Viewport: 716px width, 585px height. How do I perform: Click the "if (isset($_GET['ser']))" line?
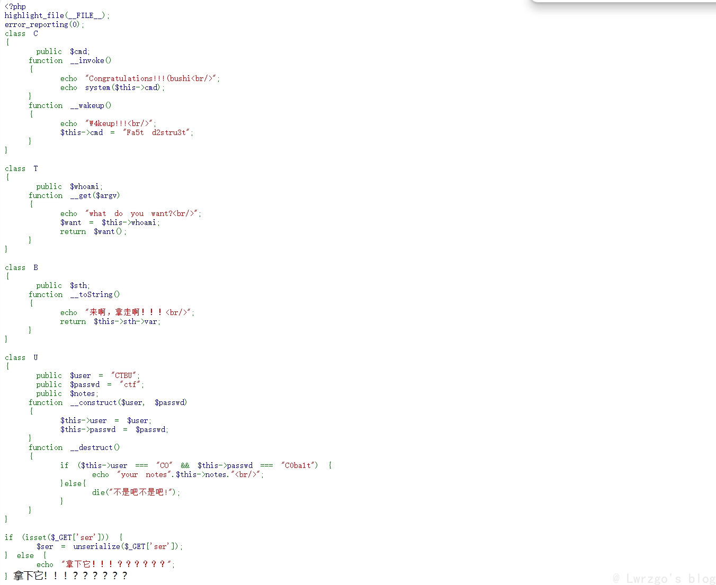point(64,537)
